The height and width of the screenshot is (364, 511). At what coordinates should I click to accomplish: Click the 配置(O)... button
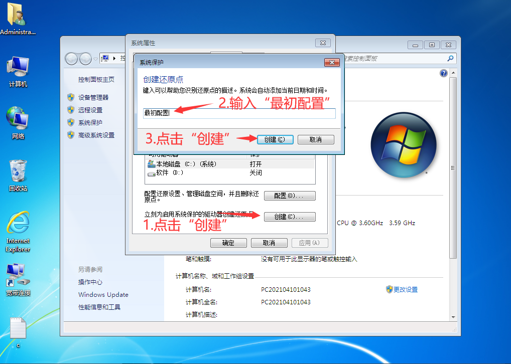290,196
